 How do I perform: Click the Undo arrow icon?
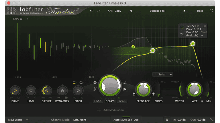pyautogui.click(x=92, y=11)
